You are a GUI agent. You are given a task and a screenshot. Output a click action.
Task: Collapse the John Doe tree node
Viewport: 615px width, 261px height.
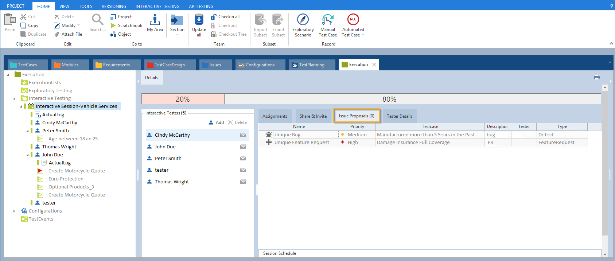27,155
